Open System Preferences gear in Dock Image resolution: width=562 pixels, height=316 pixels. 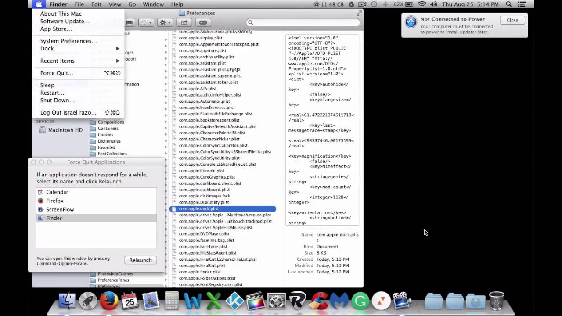[276, 302]
